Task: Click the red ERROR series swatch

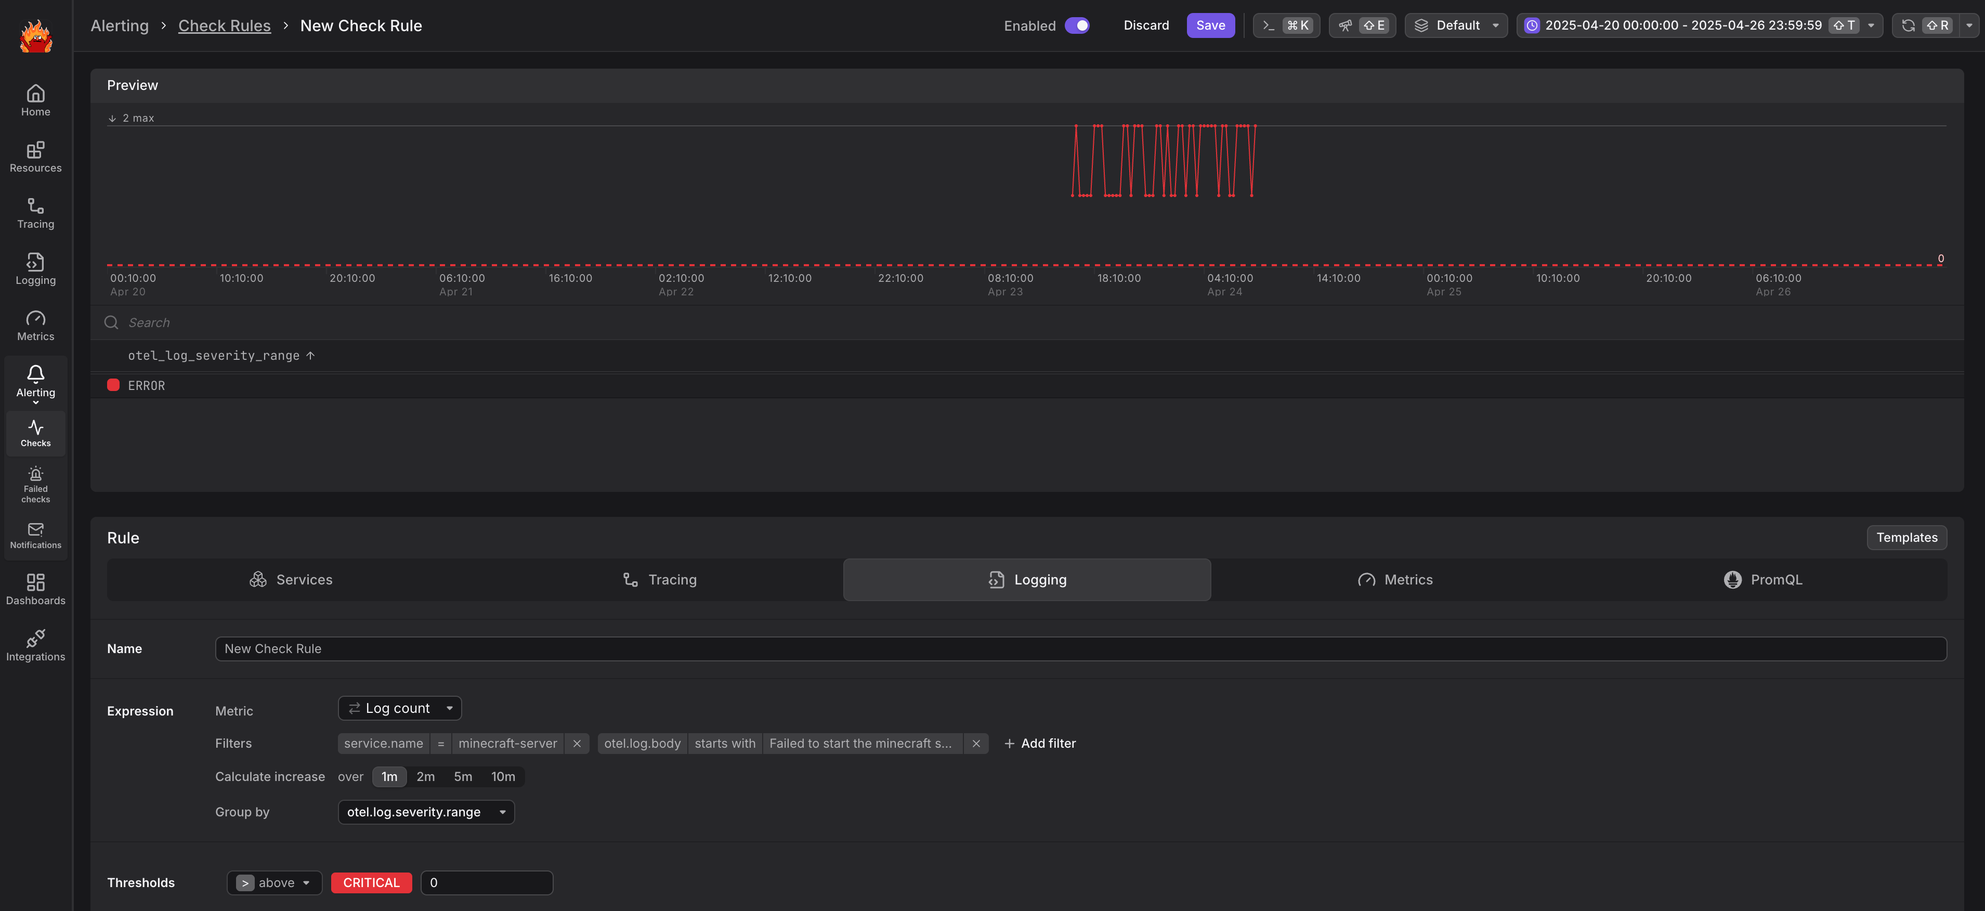Action: coord(113,385)
